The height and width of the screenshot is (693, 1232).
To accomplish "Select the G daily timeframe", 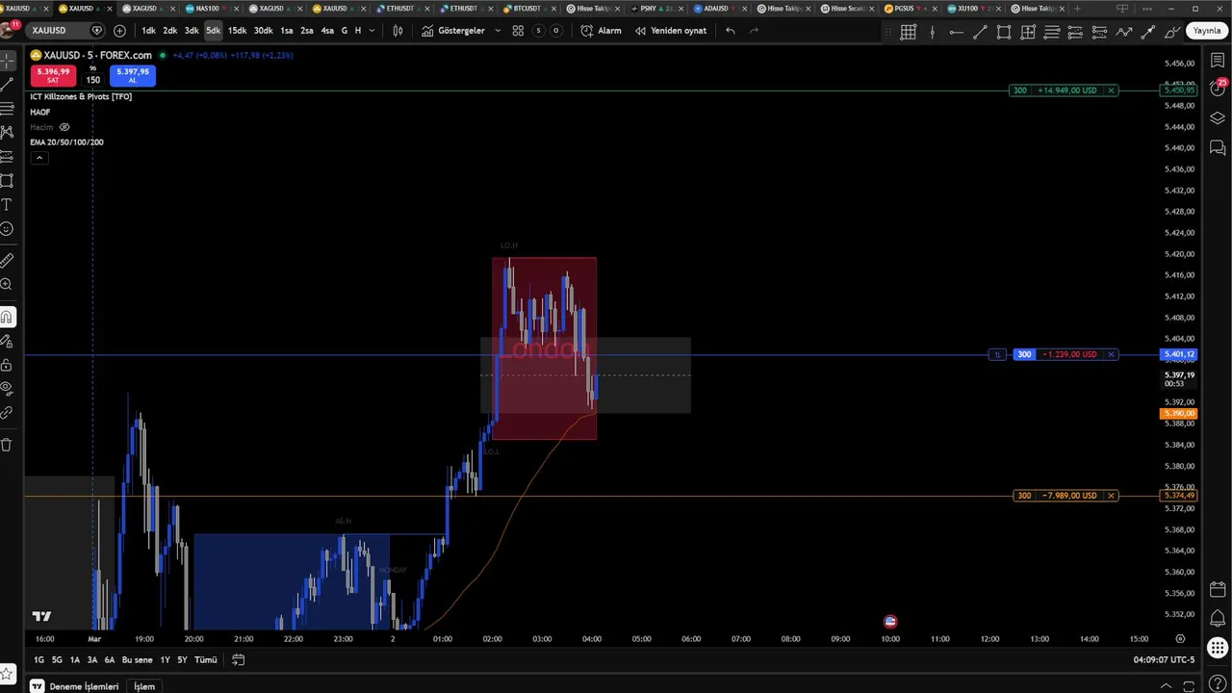I will (x=345, y=31).
